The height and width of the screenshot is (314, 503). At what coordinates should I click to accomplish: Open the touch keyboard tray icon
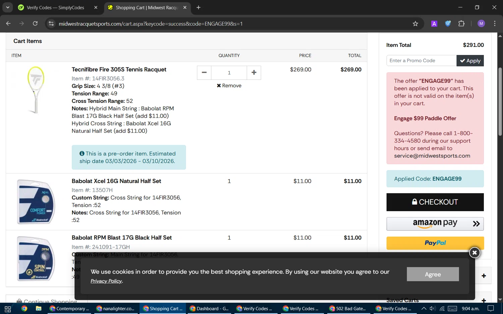(452, 309)
